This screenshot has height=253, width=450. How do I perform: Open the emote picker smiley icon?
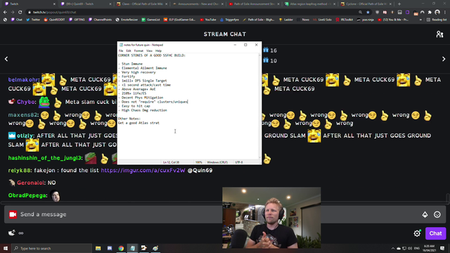pos(437,214)
